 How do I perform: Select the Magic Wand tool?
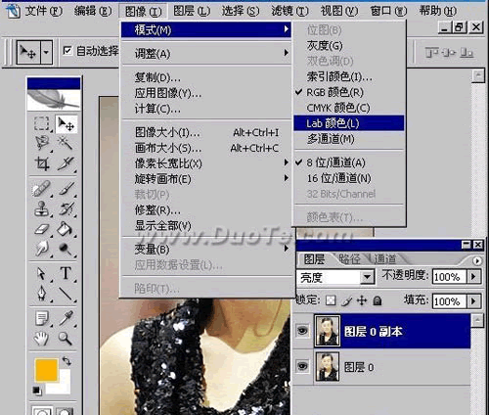pos(65,143)
